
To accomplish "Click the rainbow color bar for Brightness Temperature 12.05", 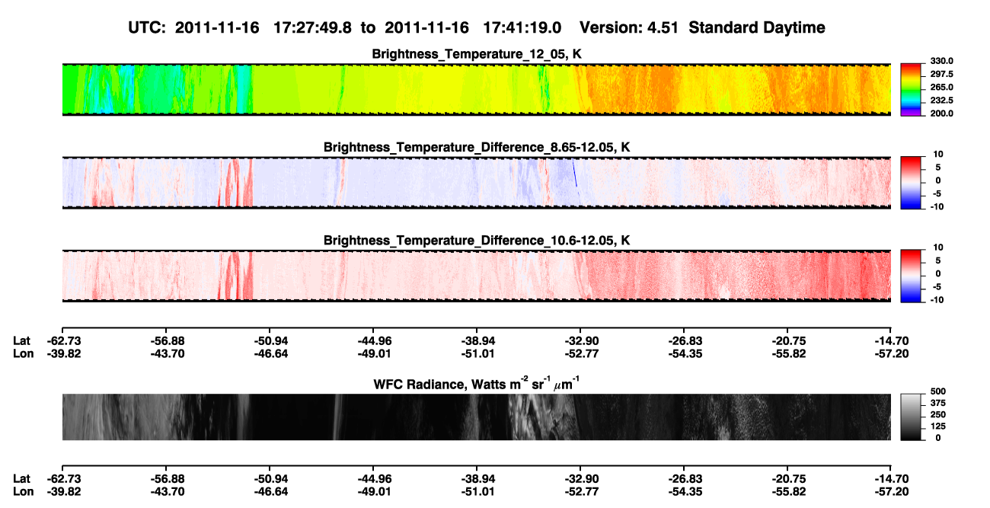I will point(911,89).
